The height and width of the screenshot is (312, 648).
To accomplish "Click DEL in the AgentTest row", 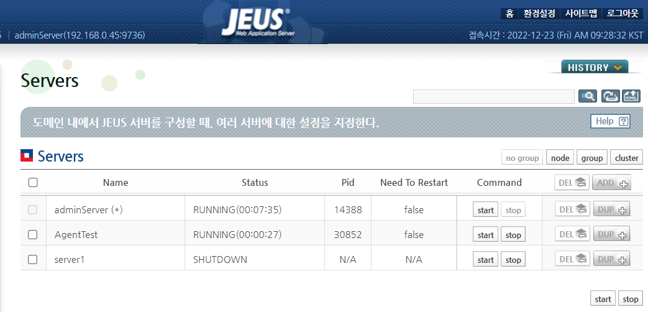I will pos(572,234).
